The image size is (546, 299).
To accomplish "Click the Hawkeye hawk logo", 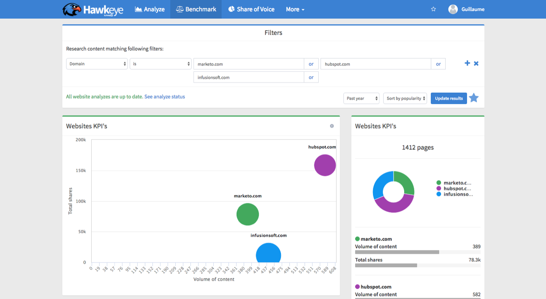I will coord(72,9).
